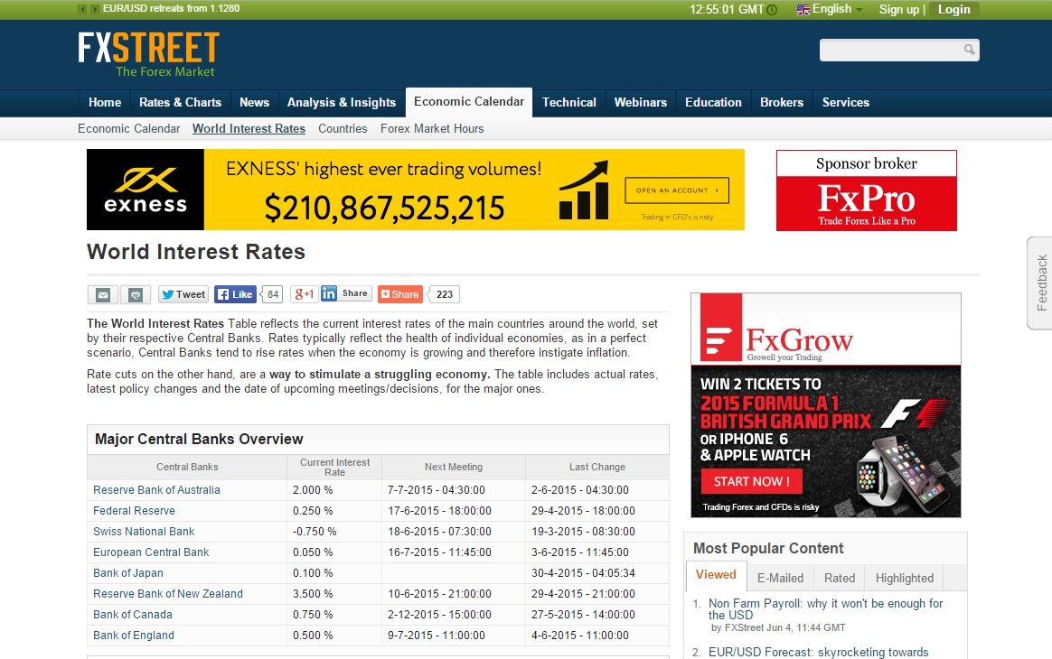The image size is (1052, 659).
Task: Open the Services menu
Action: click(x=845, y=103)
